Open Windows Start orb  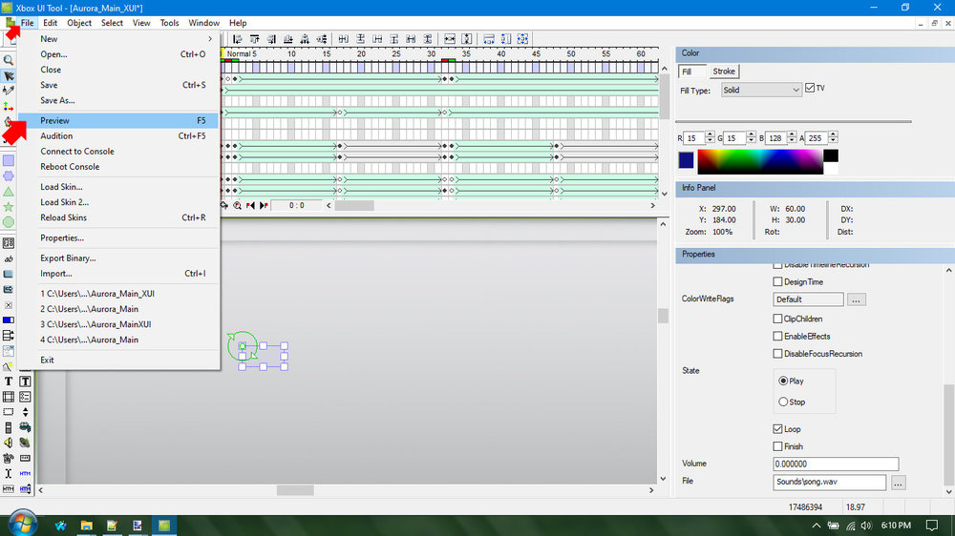point(23,523)
